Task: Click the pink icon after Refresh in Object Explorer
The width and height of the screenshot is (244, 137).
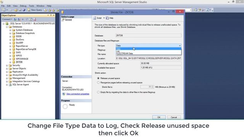Action: click(x=35, y=19)
